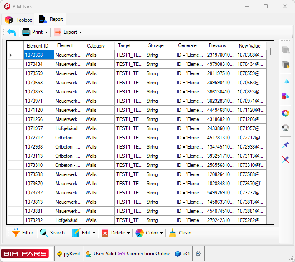The width and height of the screenshot is (295, 262).
Task: Select Element ID cell 1079282
Action: (39, 220)
